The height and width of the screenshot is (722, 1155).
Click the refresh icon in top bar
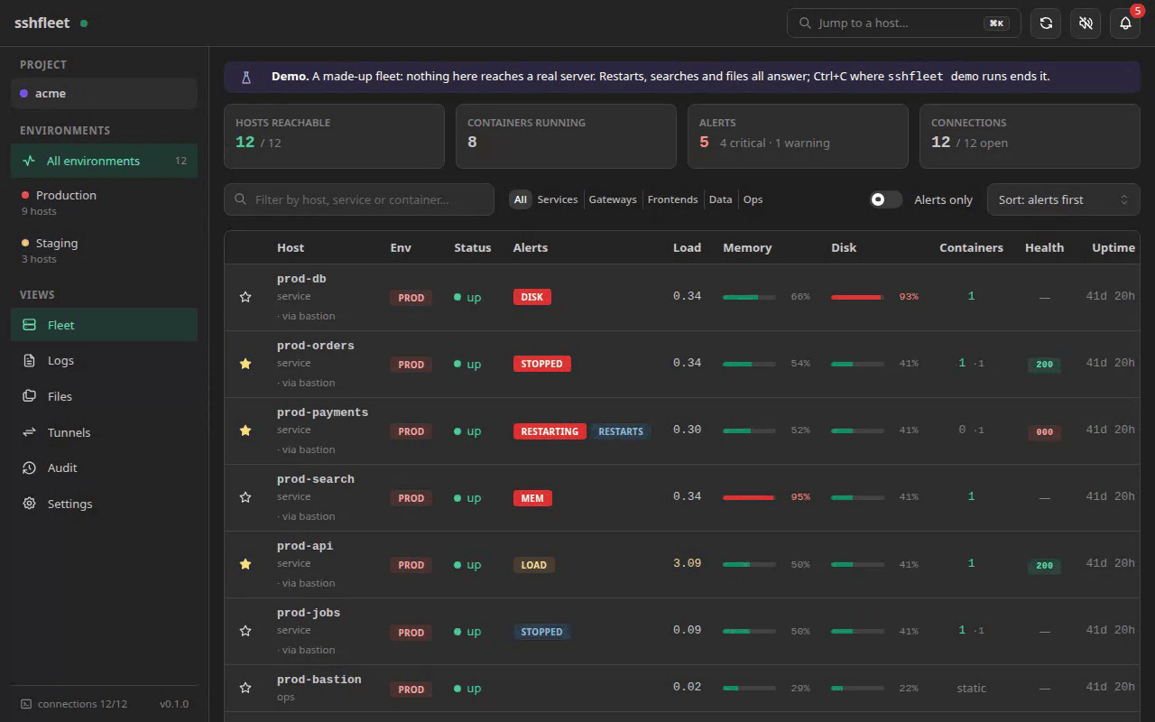click(1046, 23)
